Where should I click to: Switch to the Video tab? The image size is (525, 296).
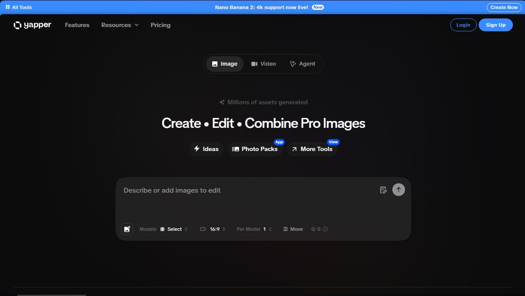(263, 64)
